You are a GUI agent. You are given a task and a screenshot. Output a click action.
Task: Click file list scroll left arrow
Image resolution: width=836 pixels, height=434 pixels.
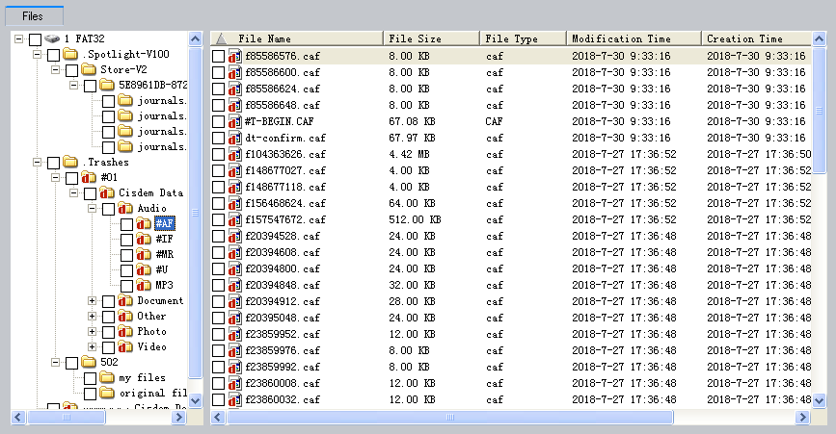(x=218, y=418)
